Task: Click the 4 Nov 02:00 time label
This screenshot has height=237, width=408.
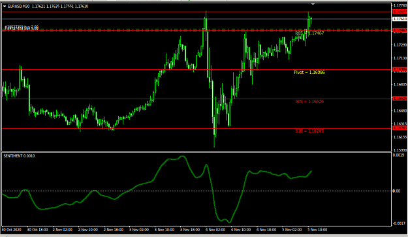Action: [x=215, y=230]
